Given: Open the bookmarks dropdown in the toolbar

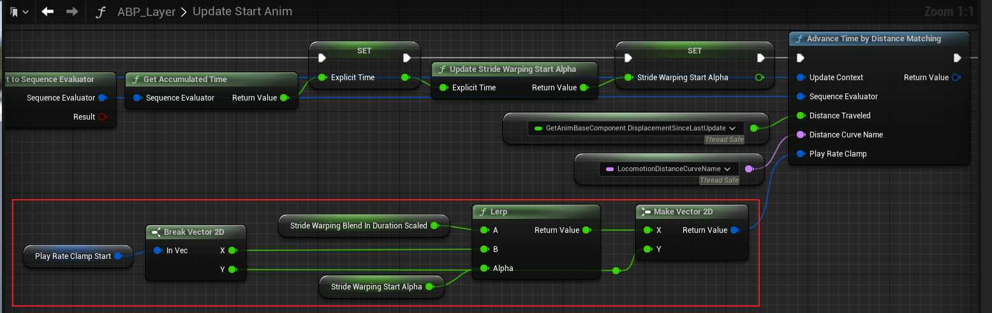Looking at the screenshot, I should coord(18,11).
